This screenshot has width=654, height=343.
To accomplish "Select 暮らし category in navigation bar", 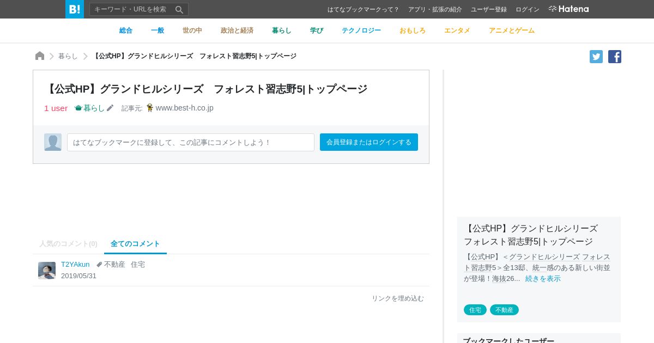I will click(282, 30).
